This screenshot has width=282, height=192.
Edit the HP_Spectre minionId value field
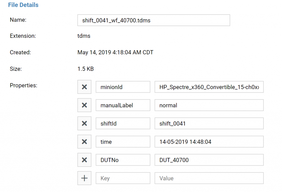click(x=209, y=87)
